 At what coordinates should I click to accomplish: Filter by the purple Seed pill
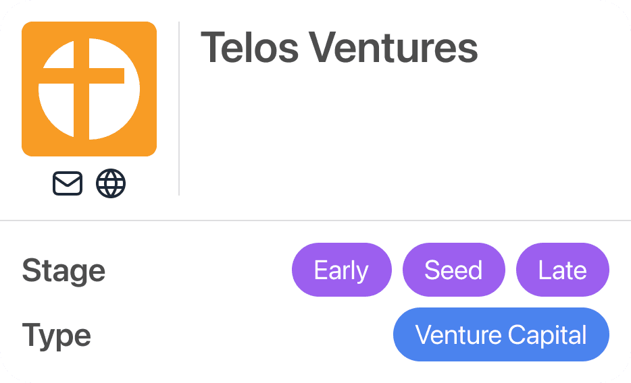coord(453,270)
